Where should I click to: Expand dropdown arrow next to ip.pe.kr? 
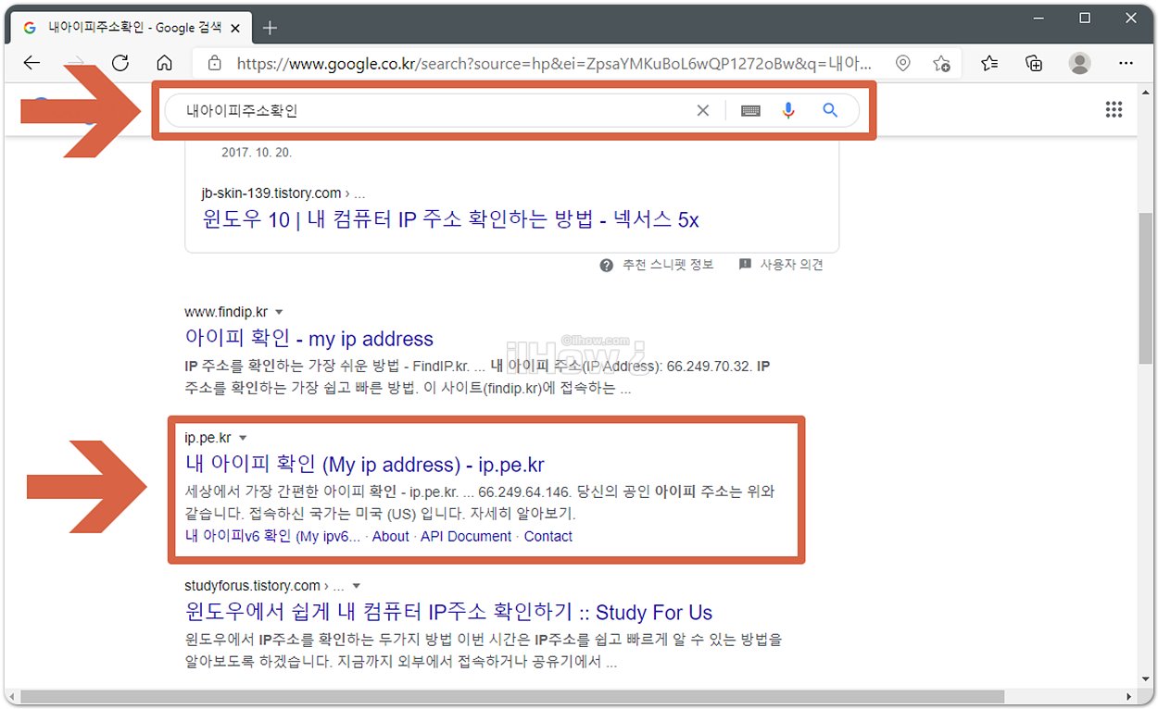pyautogui.click(x=243, y=437)
